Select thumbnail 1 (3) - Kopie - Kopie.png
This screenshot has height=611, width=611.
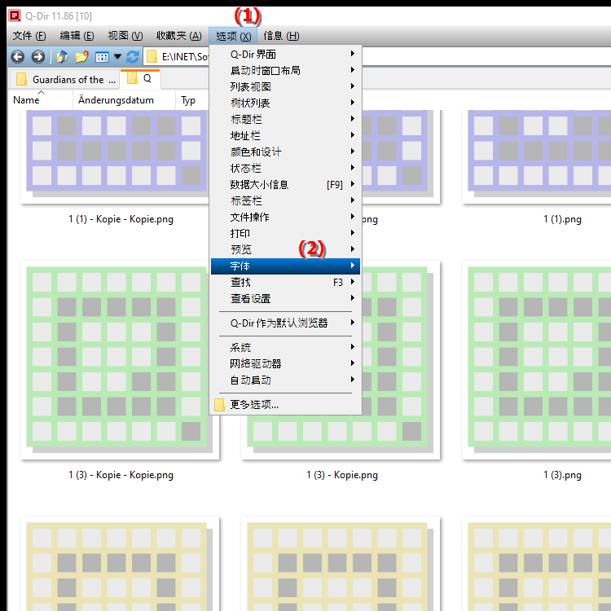click(120, 359)
